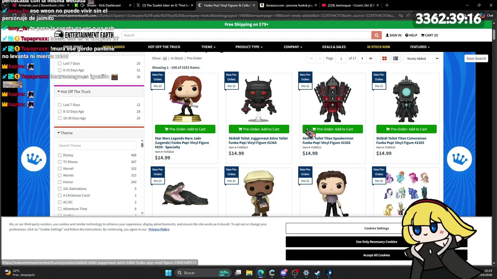This screenshot has height=279, width=497.
Task: Open weather widget on taskbar
Action: pyautogui.click(x=19, y=273)
